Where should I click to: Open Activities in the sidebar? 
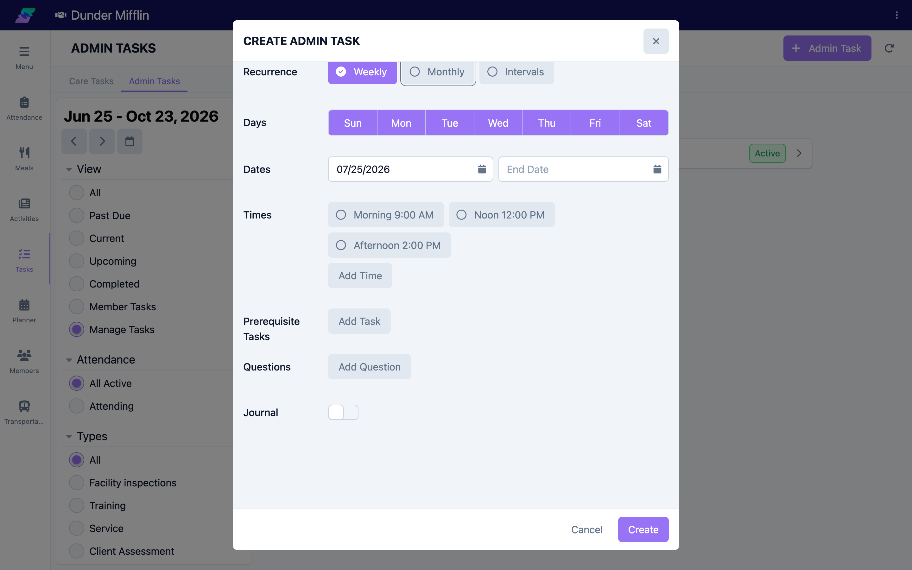pyautogui.click(x=24, y=210)
